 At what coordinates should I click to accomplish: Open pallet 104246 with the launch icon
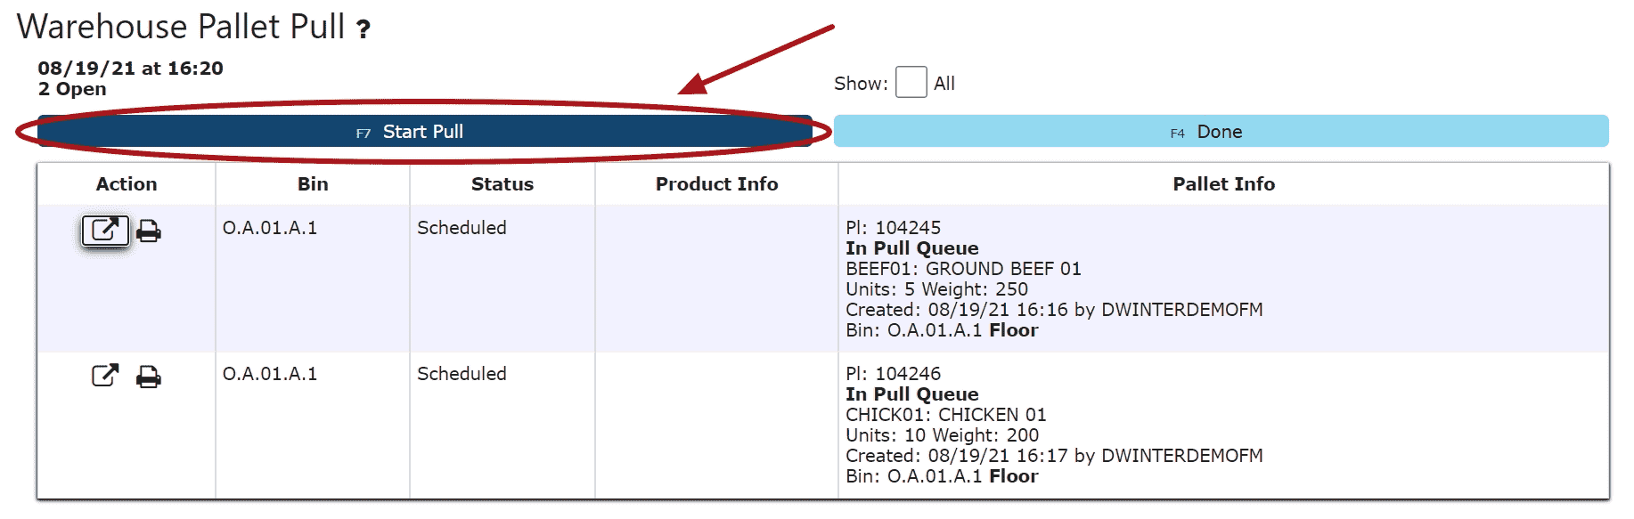pyautogui.click(x=105, y=376)
